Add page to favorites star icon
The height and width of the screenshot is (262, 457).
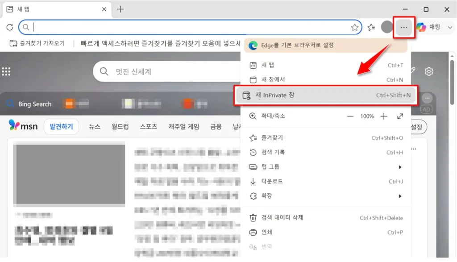click(x=354, y=27)
